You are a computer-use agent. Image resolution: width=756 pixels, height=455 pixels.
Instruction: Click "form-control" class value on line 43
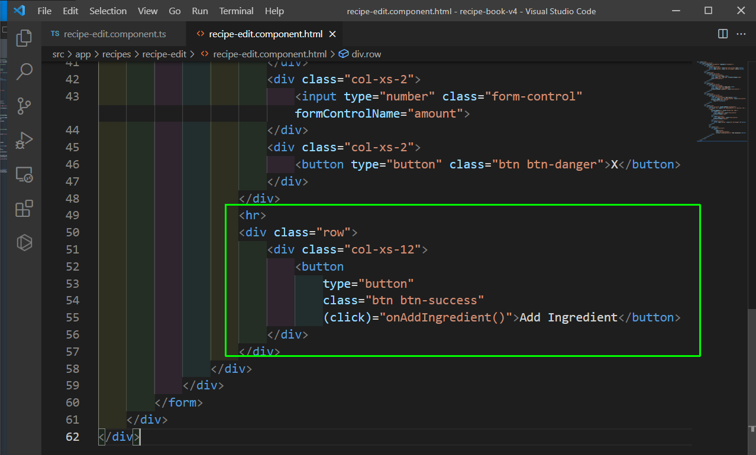pos(532,96)
